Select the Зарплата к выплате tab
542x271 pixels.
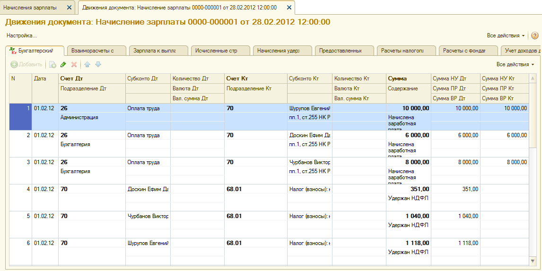pyautogui.click(x=158, y=51)
